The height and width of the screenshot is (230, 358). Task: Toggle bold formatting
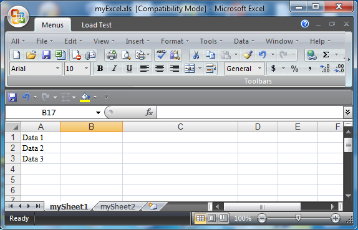[x=100, y=69]
